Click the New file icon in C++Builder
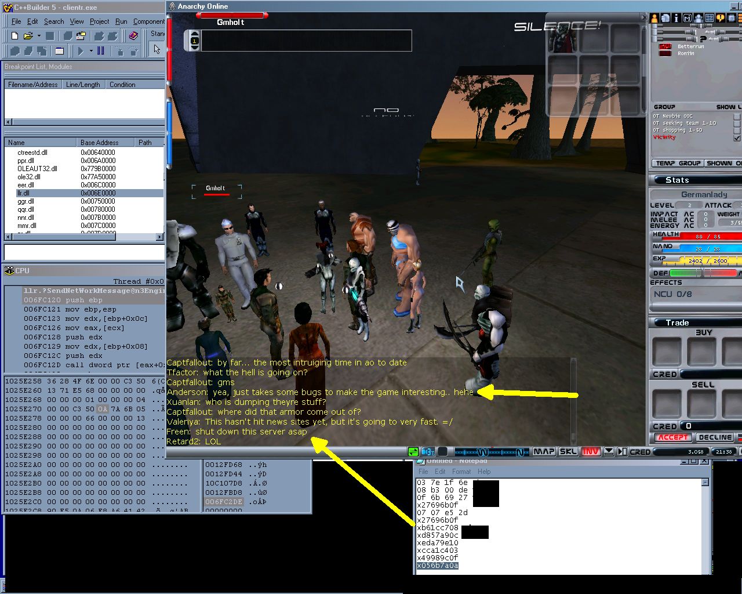 (14, 36)
